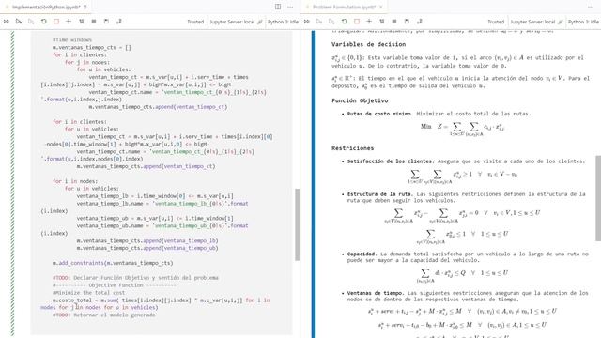
Task: Open more actions menu of right editor group
Action: (x=591, y=7)
